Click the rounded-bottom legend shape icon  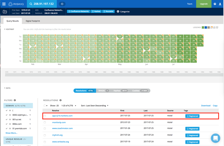pyautogui.click(x=217, y=27)
